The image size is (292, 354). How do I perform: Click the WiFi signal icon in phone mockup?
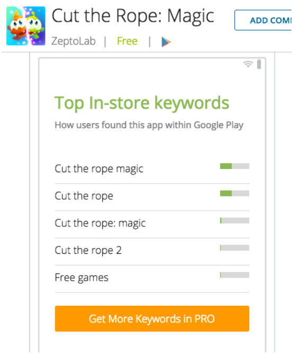click(x=248, y=64)
